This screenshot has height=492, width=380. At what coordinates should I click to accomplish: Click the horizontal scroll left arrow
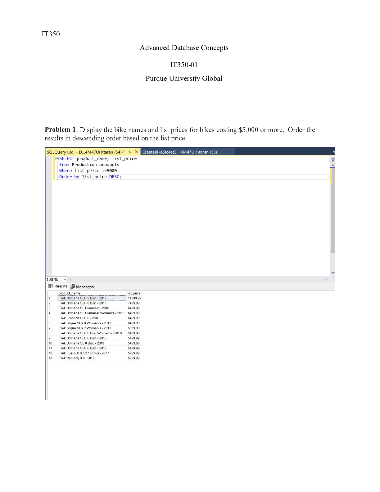[70, 279]
